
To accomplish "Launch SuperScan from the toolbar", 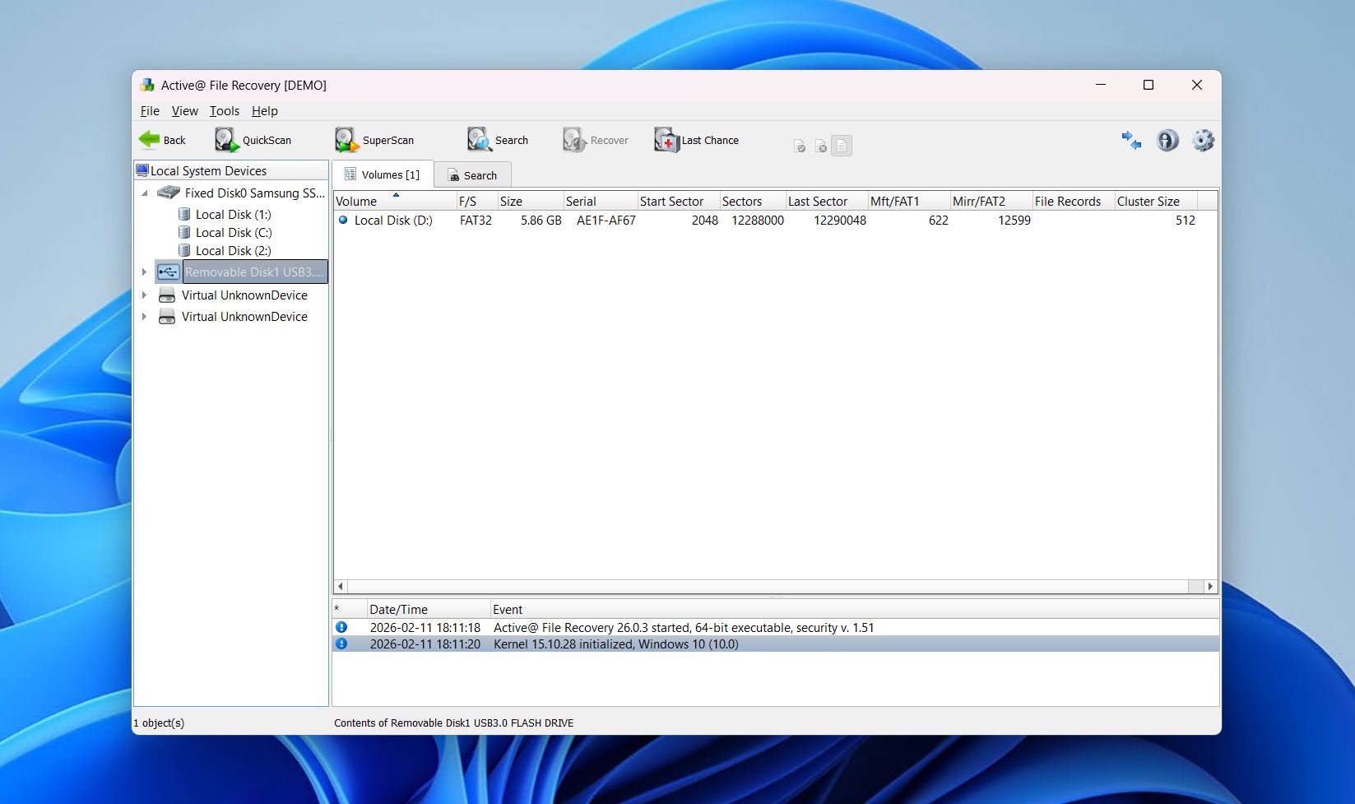I will click(345, 140).
